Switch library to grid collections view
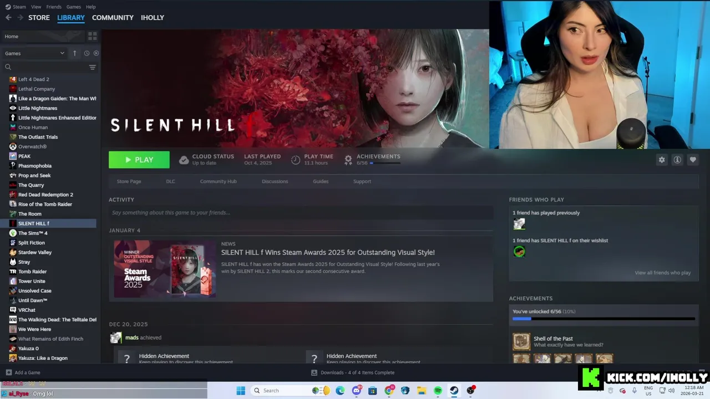 click(93, 36)
